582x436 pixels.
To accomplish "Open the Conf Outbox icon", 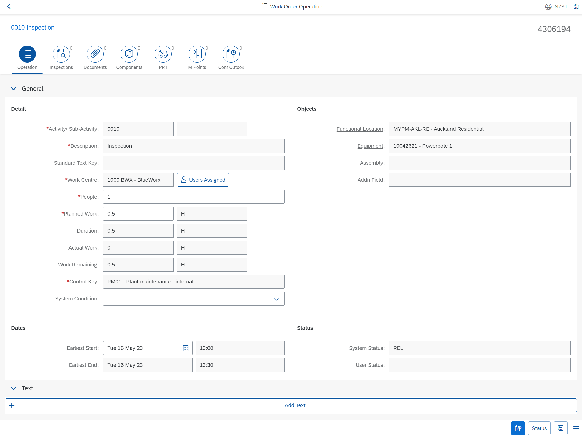I will tap(231, 54).
